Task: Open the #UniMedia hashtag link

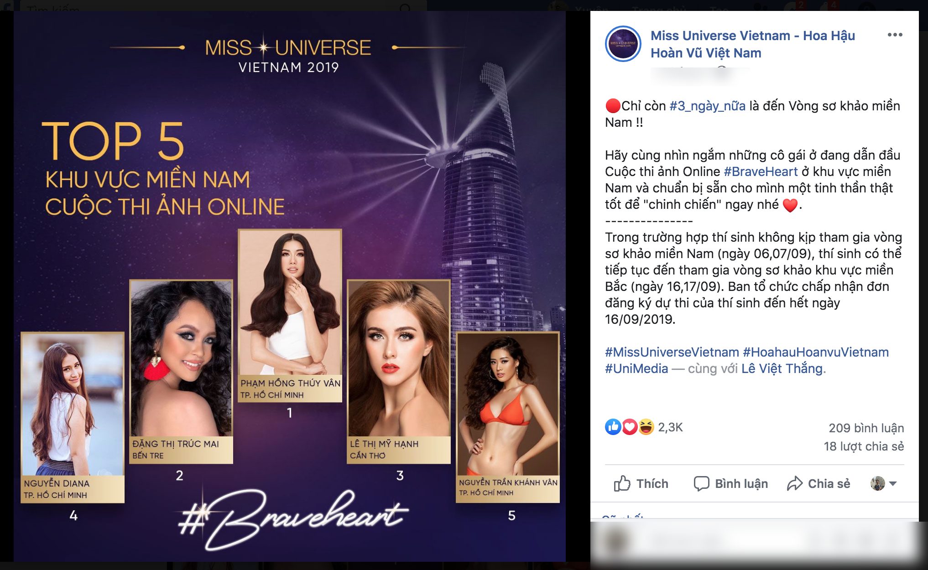Action: click(636, 368)
